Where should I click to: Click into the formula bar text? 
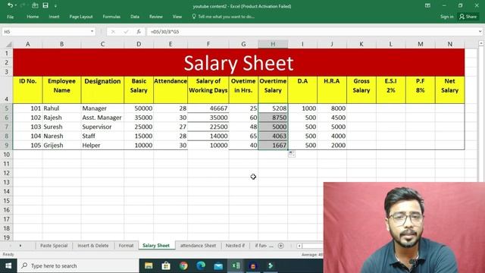click(311, 32)
